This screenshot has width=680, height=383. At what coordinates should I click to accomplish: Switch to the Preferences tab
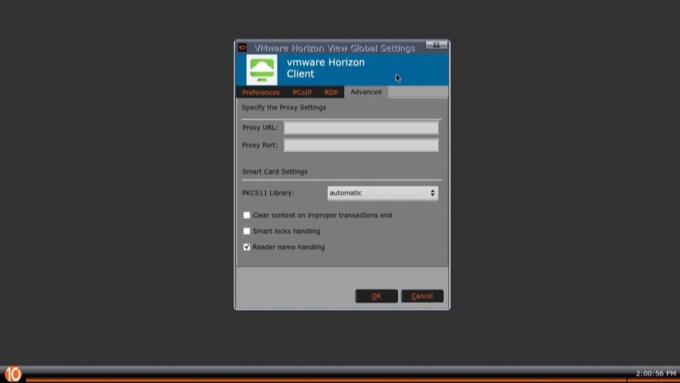pyautogui.click(x=260, y=92)
